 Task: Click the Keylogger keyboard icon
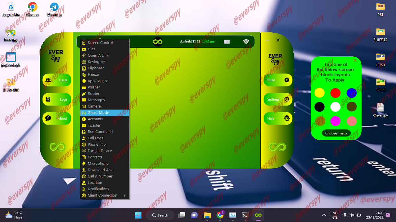[x=84, y=62]
